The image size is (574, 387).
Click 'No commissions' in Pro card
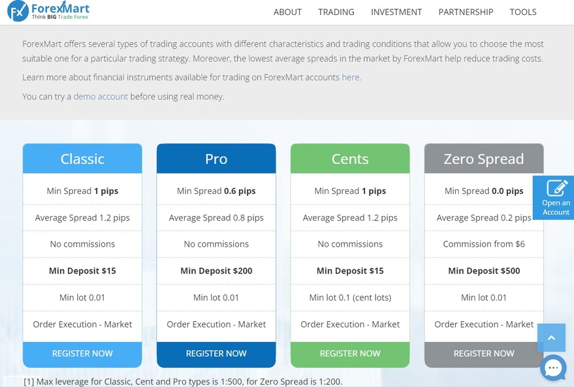[216, 244]
